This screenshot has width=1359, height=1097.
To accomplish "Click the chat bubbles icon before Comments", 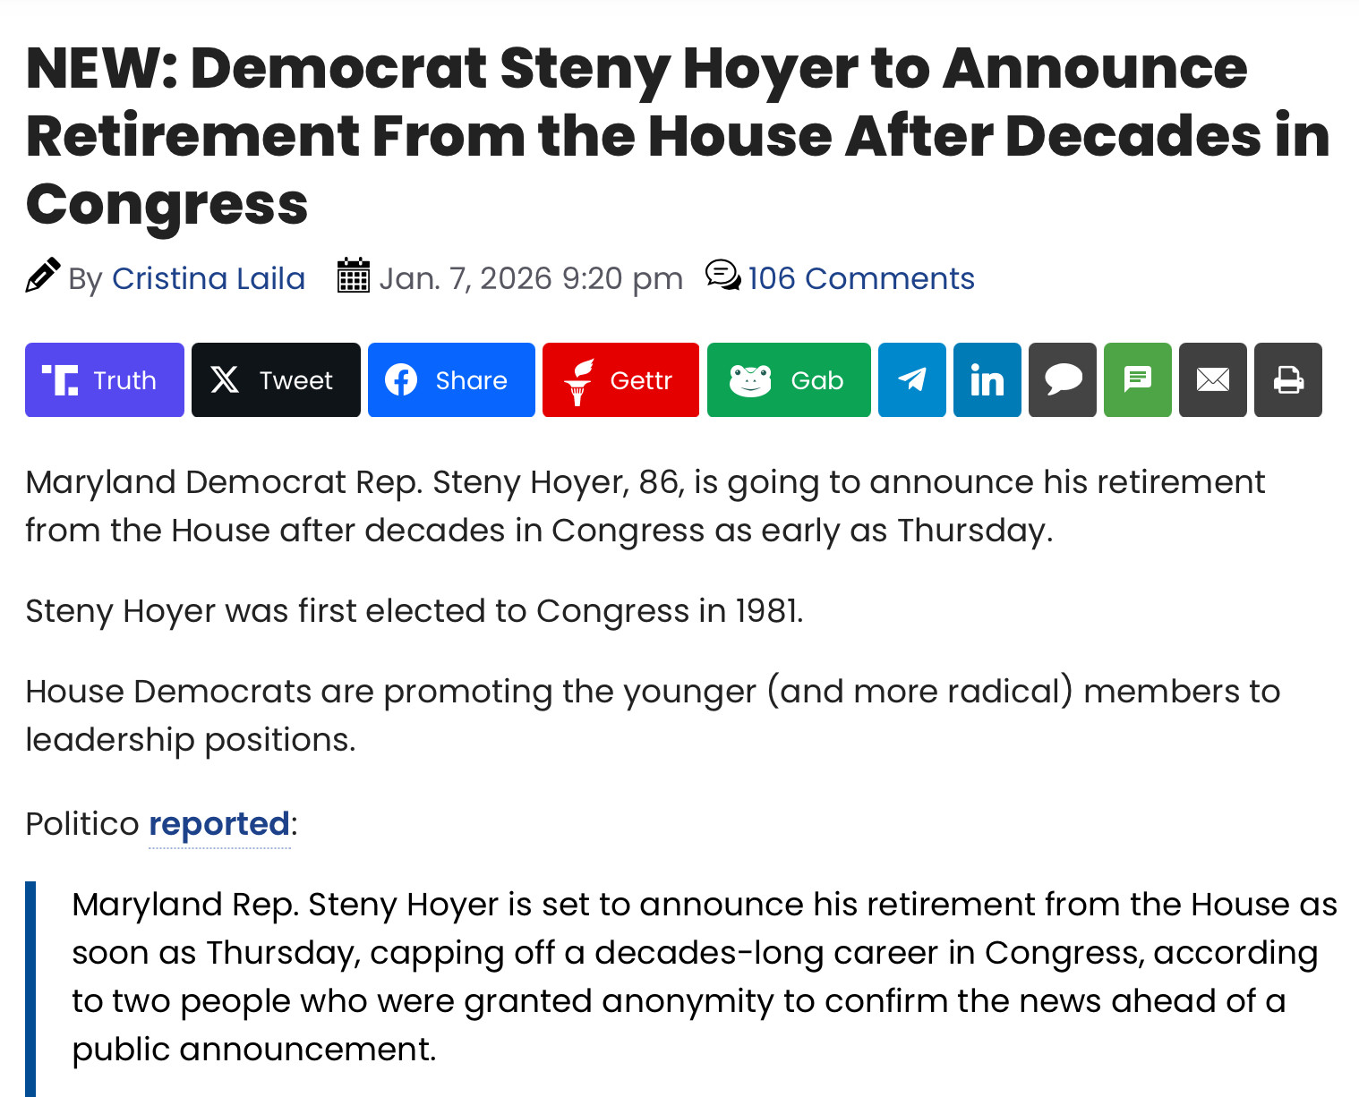I will [x=722, y=276].
